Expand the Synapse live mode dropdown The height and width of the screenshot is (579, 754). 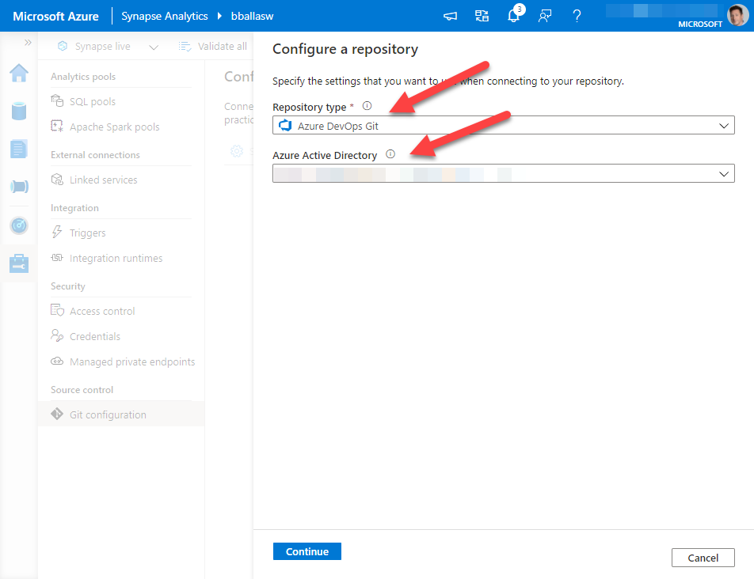click(154, 47)
